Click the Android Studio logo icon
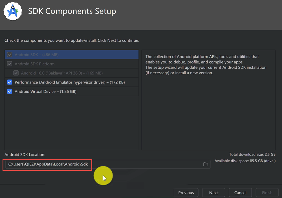Image resolution: width=282 pixels, height=198 pixels. 13,11
